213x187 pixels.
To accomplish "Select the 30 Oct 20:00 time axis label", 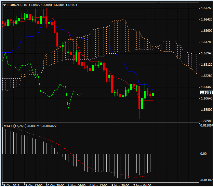I will 55,186.
